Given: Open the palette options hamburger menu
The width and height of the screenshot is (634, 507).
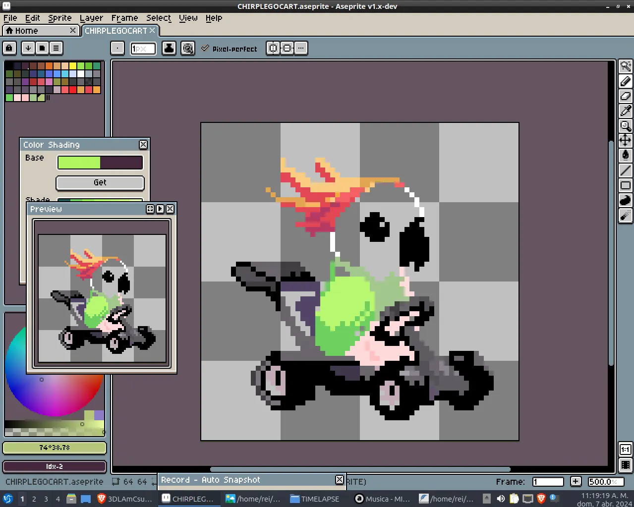Looking at the screenshot, I should 56,48.
